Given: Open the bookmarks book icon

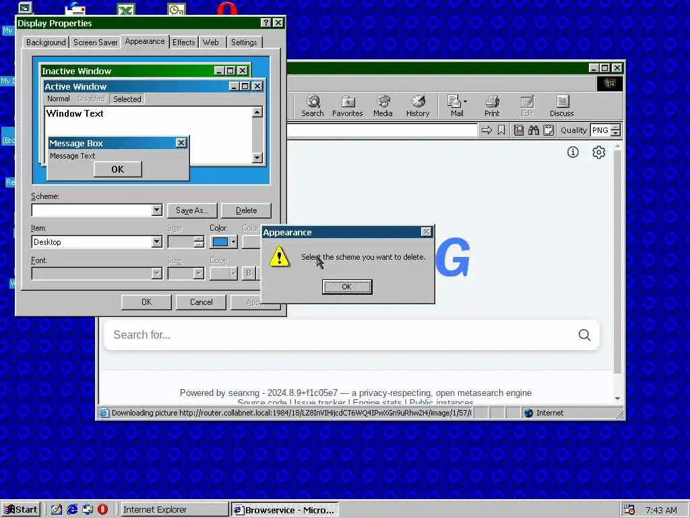Looking at the screenshot, I should (519, 130).
